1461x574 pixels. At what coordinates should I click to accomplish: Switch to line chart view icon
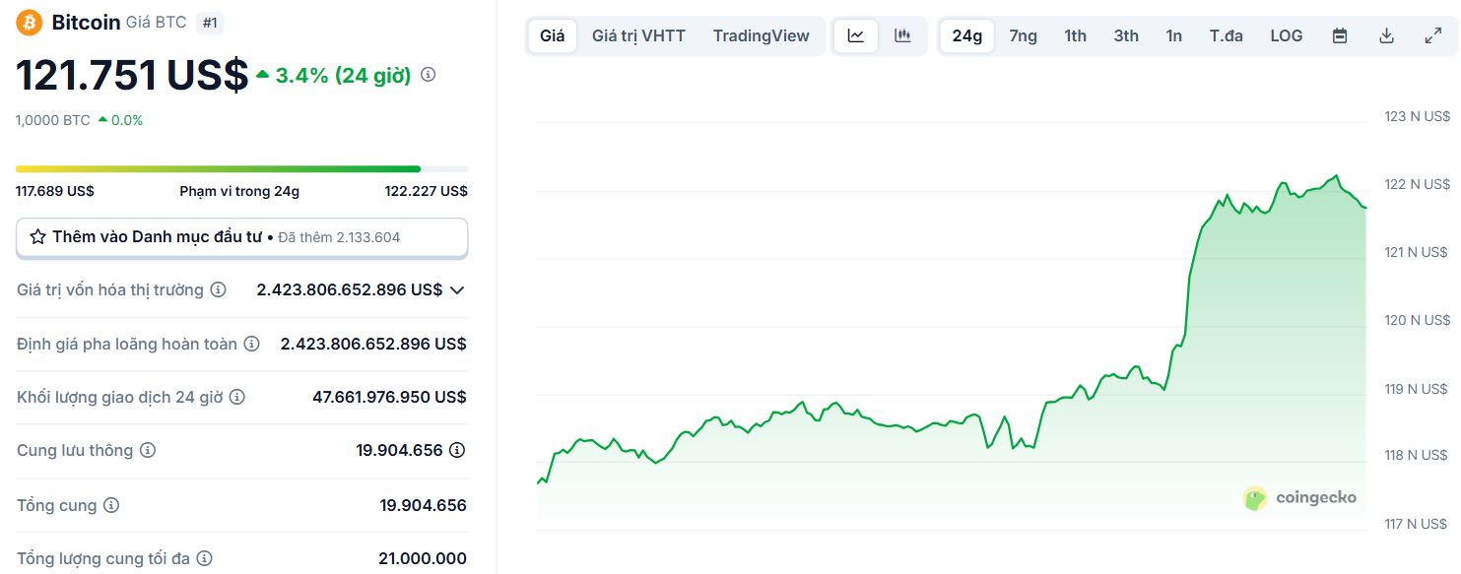pyautogui.click(x=856, y=36)
